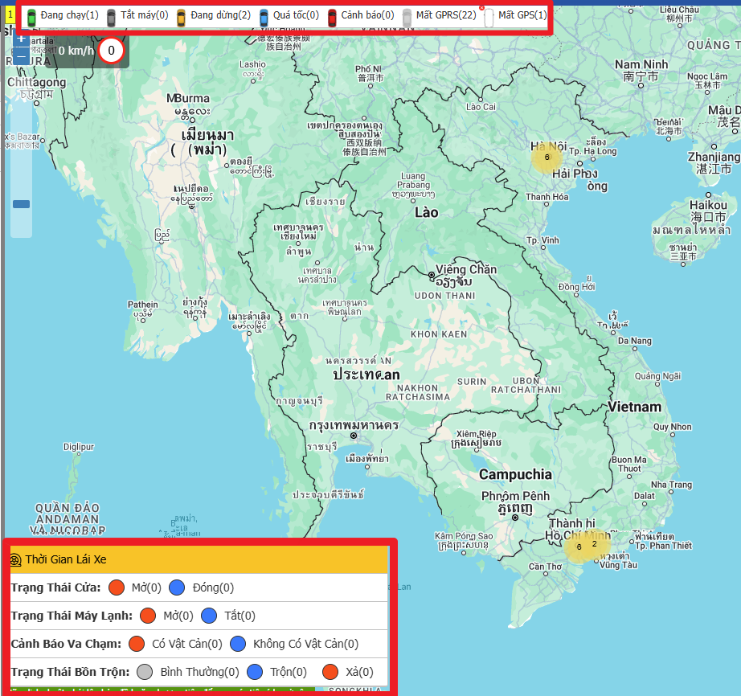Click 'Mở(0)' text in Trạng Thái Cửa row

[x=146, y=588]
